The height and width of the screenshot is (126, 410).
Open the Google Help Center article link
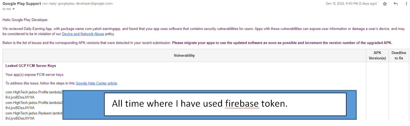click(96, 83)
